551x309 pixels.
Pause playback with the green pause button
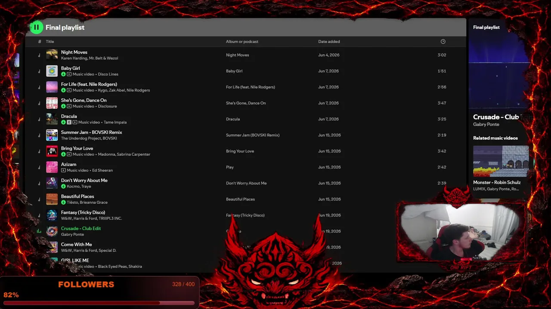[37, 27]
